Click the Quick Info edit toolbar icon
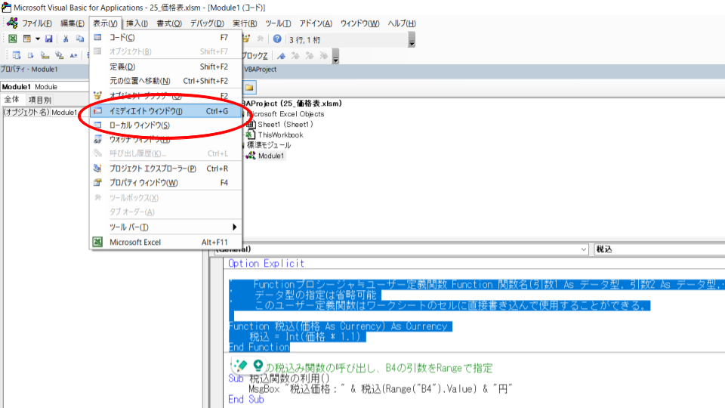 (45, 55)
